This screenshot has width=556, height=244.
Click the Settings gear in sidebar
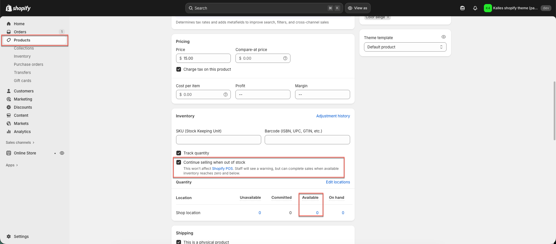(9, 236)
